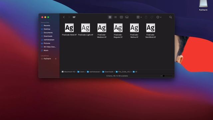
Task: Zoom Finder with the green button
Action: point(48,17)
